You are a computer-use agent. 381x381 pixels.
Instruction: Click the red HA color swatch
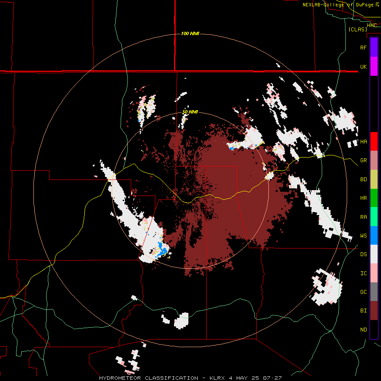(x=374, y=141)
